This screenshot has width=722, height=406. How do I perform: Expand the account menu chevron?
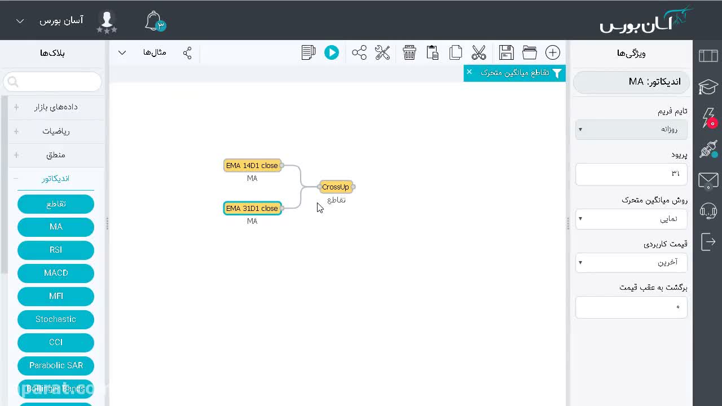pyautogui.click(x=20, y=21)
